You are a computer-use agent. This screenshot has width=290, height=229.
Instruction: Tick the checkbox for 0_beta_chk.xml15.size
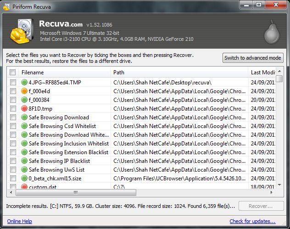tap(13, 178)
